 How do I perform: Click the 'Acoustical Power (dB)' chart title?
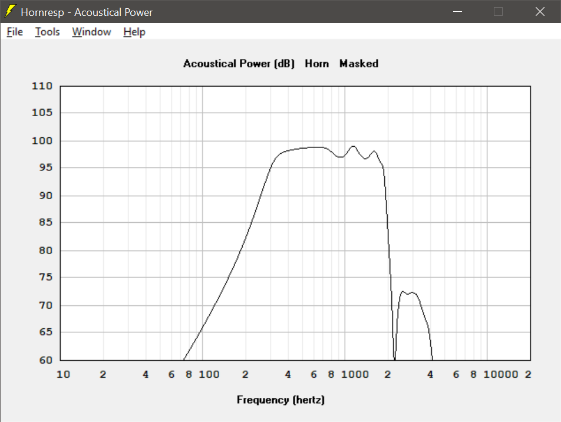[x=239, y=64]
